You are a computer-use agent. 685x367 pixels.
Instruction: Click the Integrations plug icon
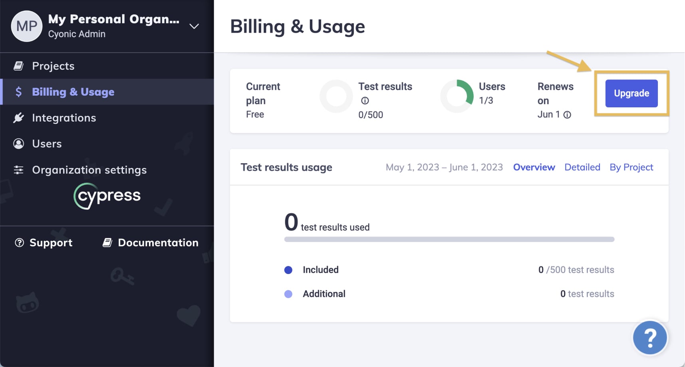click(18, 118)
